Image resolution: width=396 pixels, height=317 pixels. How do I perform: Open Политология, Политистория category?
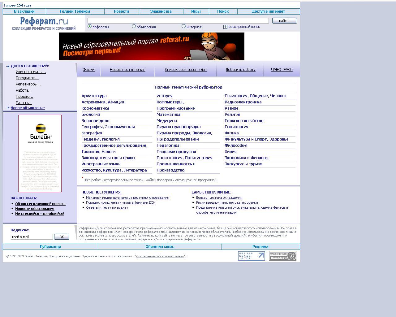184,158
